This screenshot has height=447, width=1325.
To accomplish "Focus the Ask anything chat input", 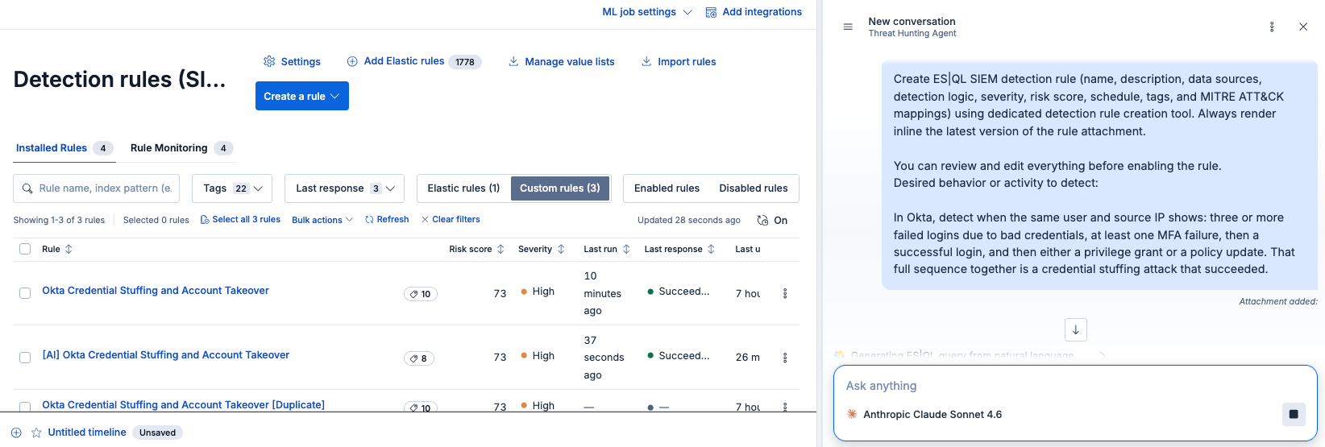I will click(x=1075, y=386).
